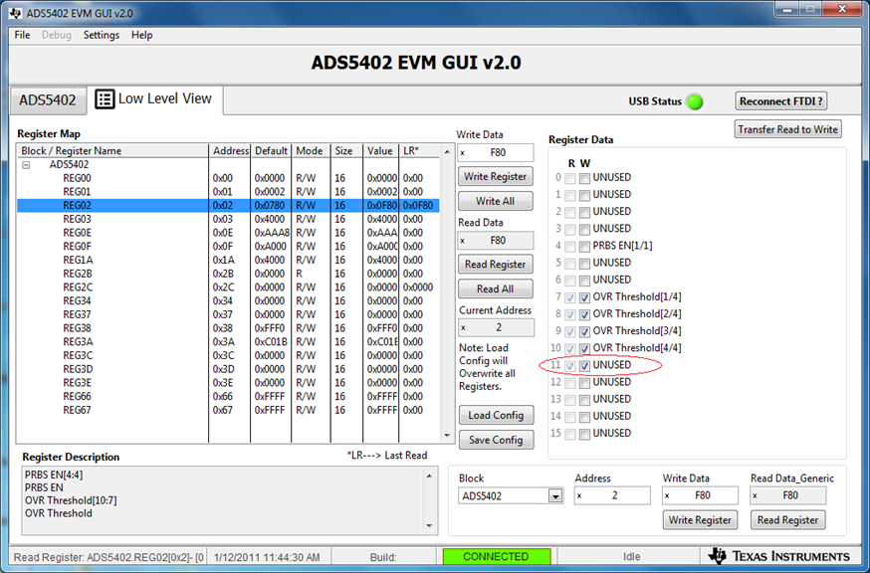Select the REG3A row
The image size is (870, 573).
(x=228, y=341)
